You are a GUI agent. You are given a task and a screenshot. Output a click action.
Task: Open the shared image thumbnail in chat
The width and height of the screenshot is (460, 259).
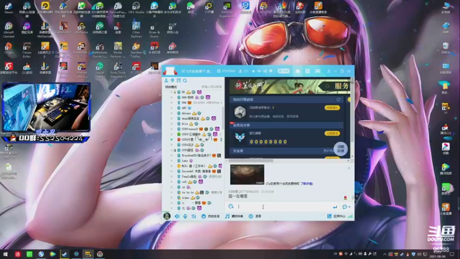[x=247, y=174]
